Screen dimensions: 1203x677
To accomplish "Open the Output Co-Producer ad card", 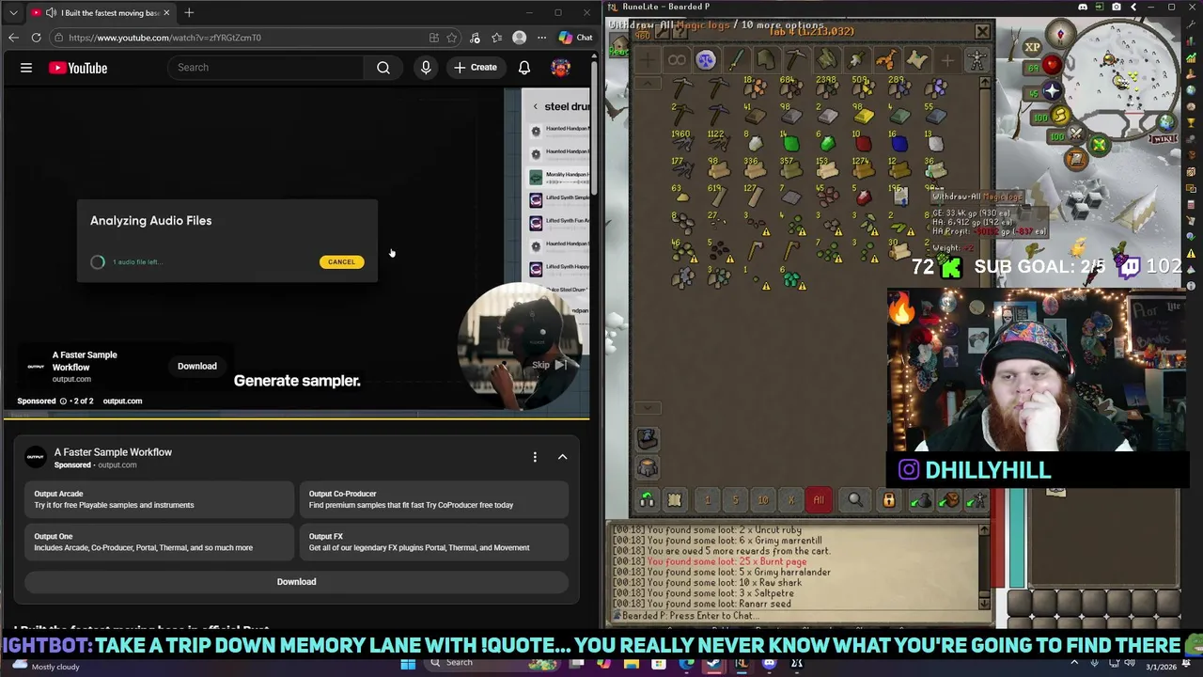I will [x=434, y=499].
